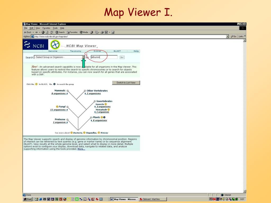Click the Back button in the IE toolbar
Image resolution: width=271 pixels, height=203 pixels.
(x=28, y=32)
